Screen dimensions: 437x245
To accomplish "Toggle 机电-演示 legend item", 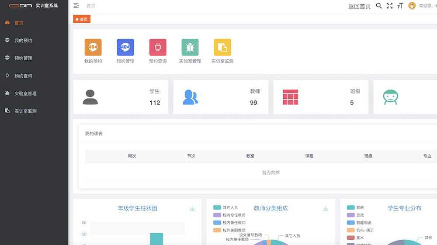I will pyautogui.click(x=360, y=230).
